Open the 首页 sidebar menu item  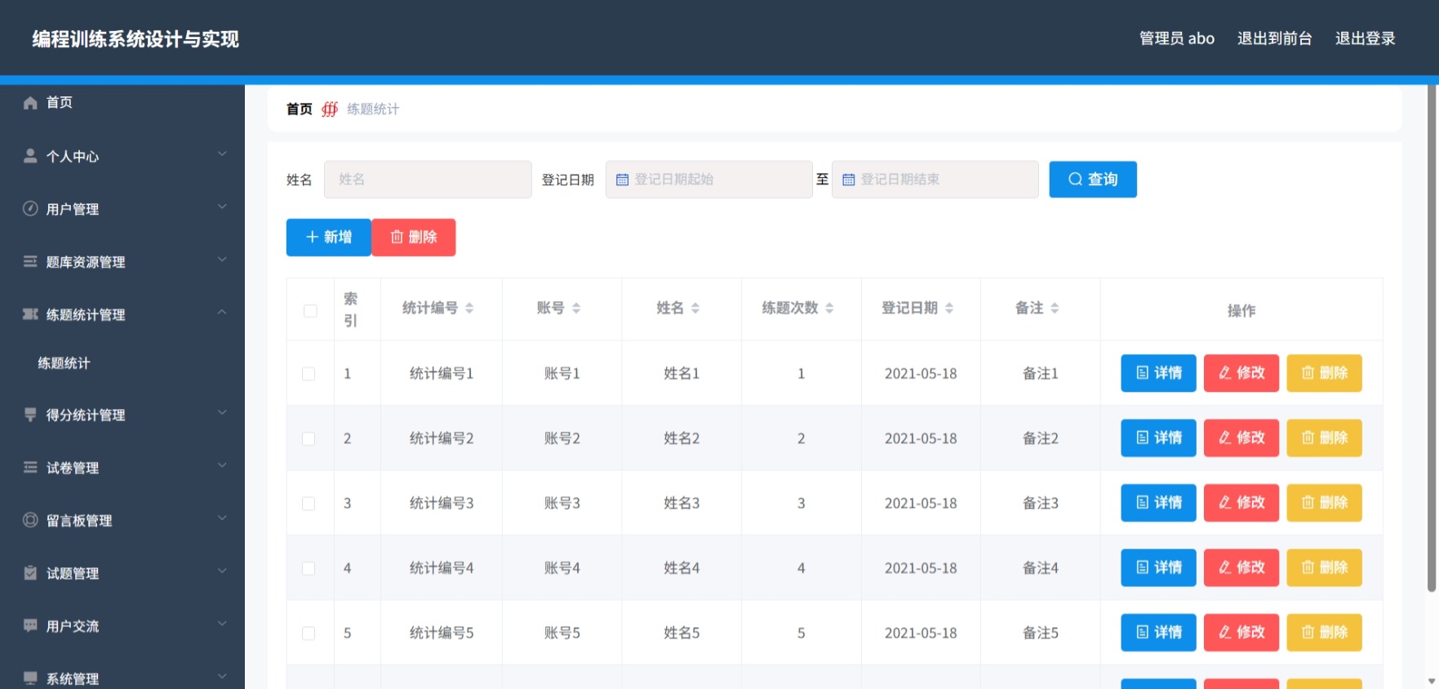tap(122, 103)
